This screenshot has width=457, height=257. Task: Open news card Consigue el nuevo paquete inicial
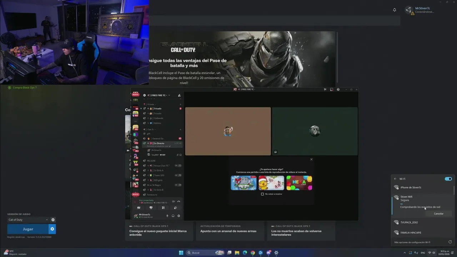pos(159,231)
